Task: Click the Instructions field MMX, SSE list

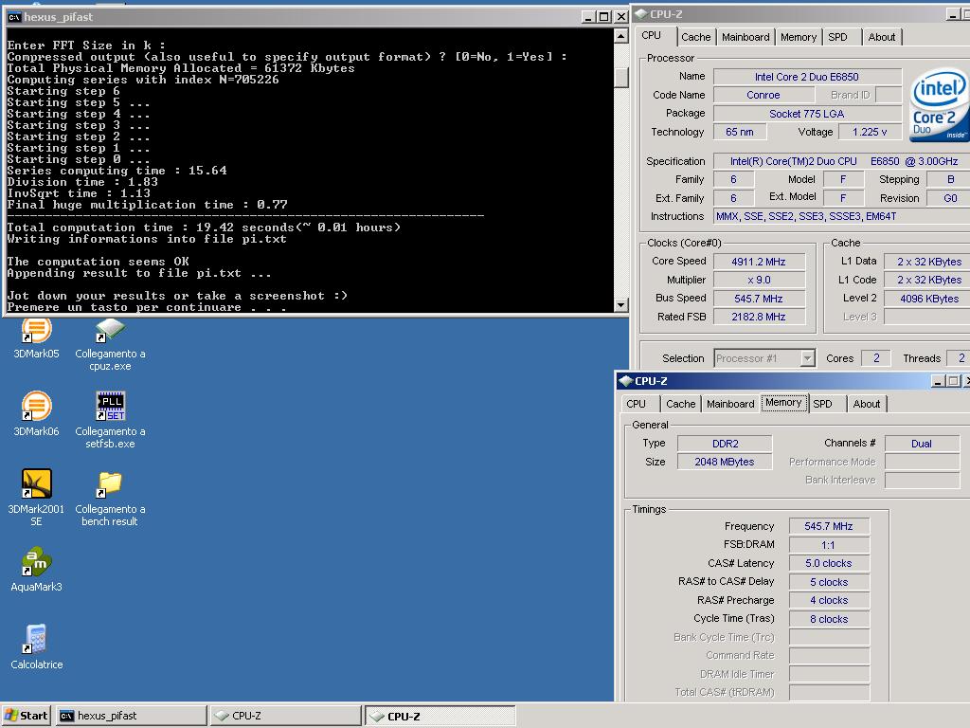Action: 842,216
